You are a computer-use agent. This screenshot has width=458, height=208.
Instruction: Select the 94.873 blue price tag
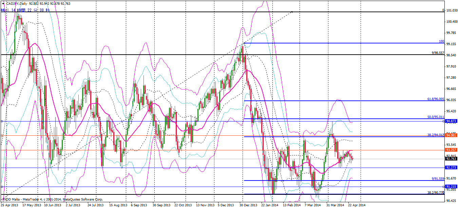pos(451,121)
